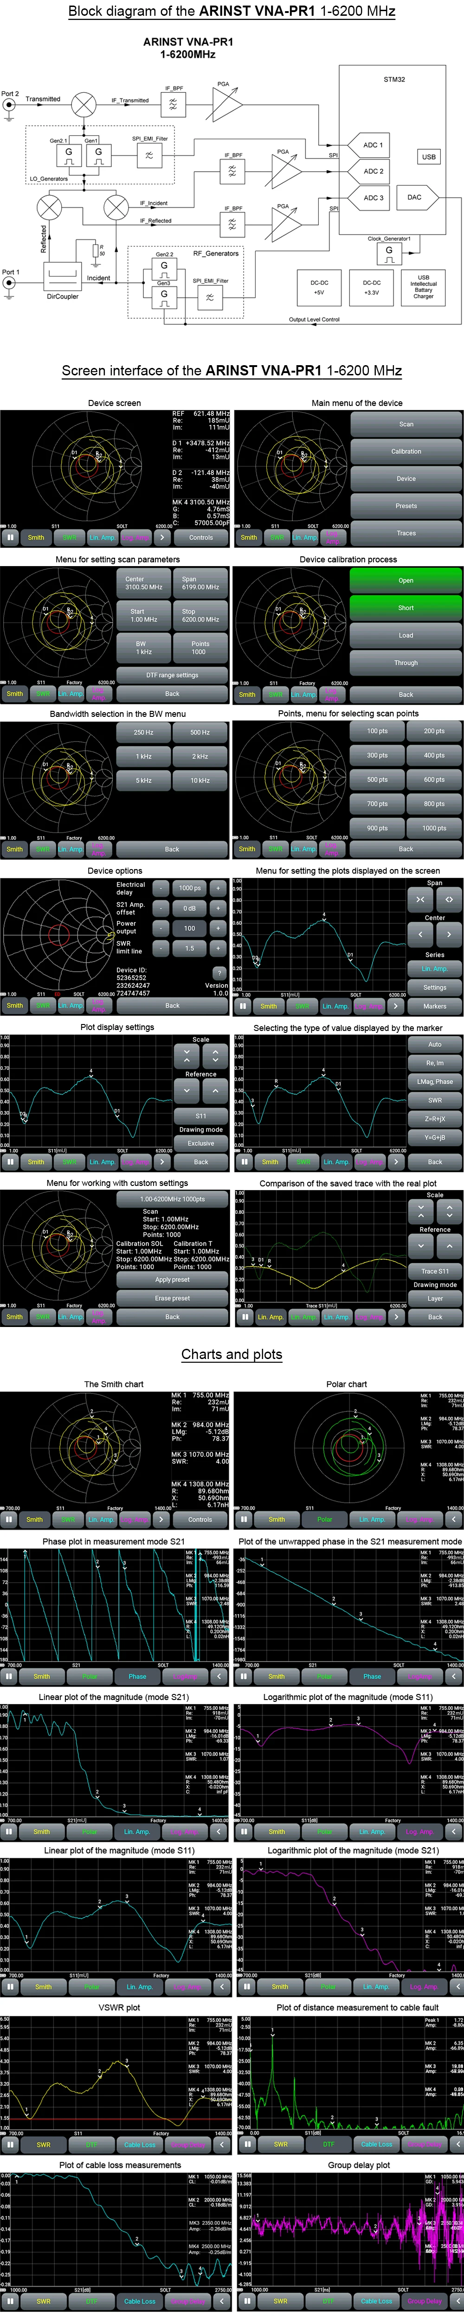Open Controls on the Device screen
464x2319 pixels.
201,537
